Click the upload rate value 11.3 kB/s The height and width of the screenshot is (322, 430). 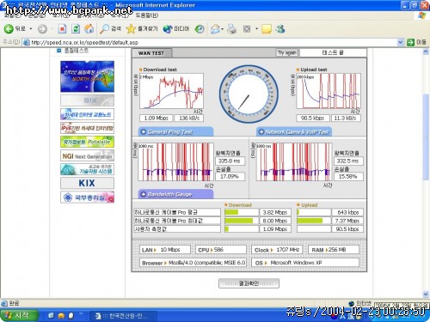(x=346, y=118)
